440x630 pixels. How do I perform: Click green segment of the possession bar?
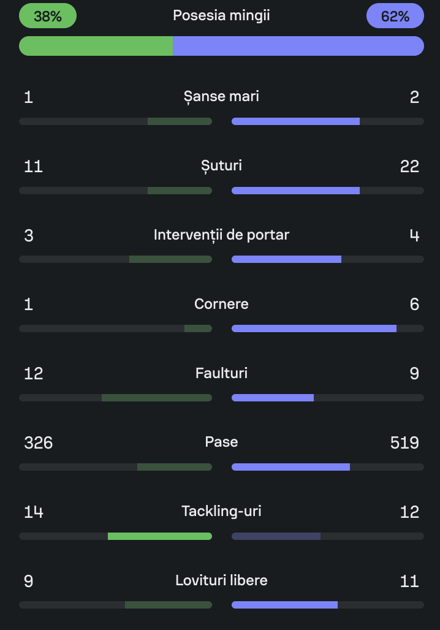click(x=96, y=46)
